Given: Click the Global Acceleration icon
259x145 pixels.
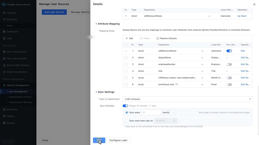Looking at the screenshot, I should coord(4,72).
